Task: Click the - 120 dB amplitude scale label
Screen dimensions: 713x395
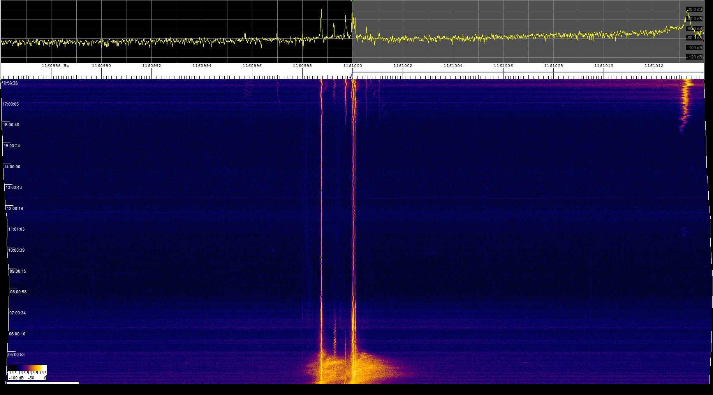Action: click(x=694, y=57)
